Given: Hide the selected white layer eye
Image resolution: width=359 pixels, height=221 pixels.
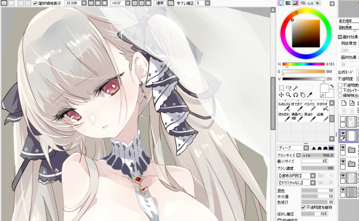Looking at the screenshot, I should pos(343,133).
